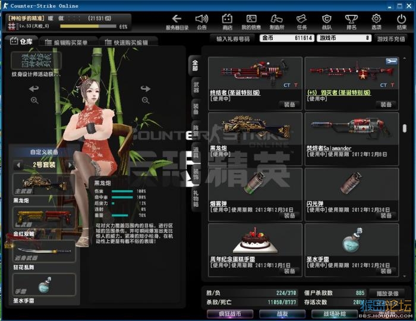Click the inventory scrollbar handle
This screenshot has height=321, width=416.
point(404,128)
